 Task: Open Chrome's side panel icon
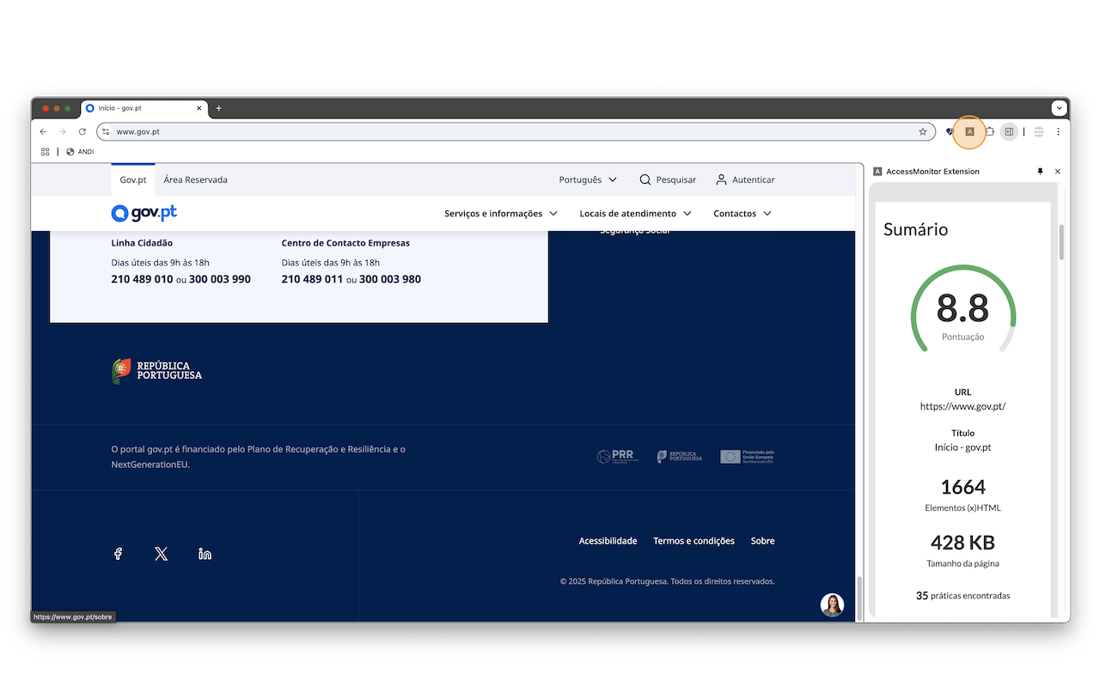[x=1009, y=131]
